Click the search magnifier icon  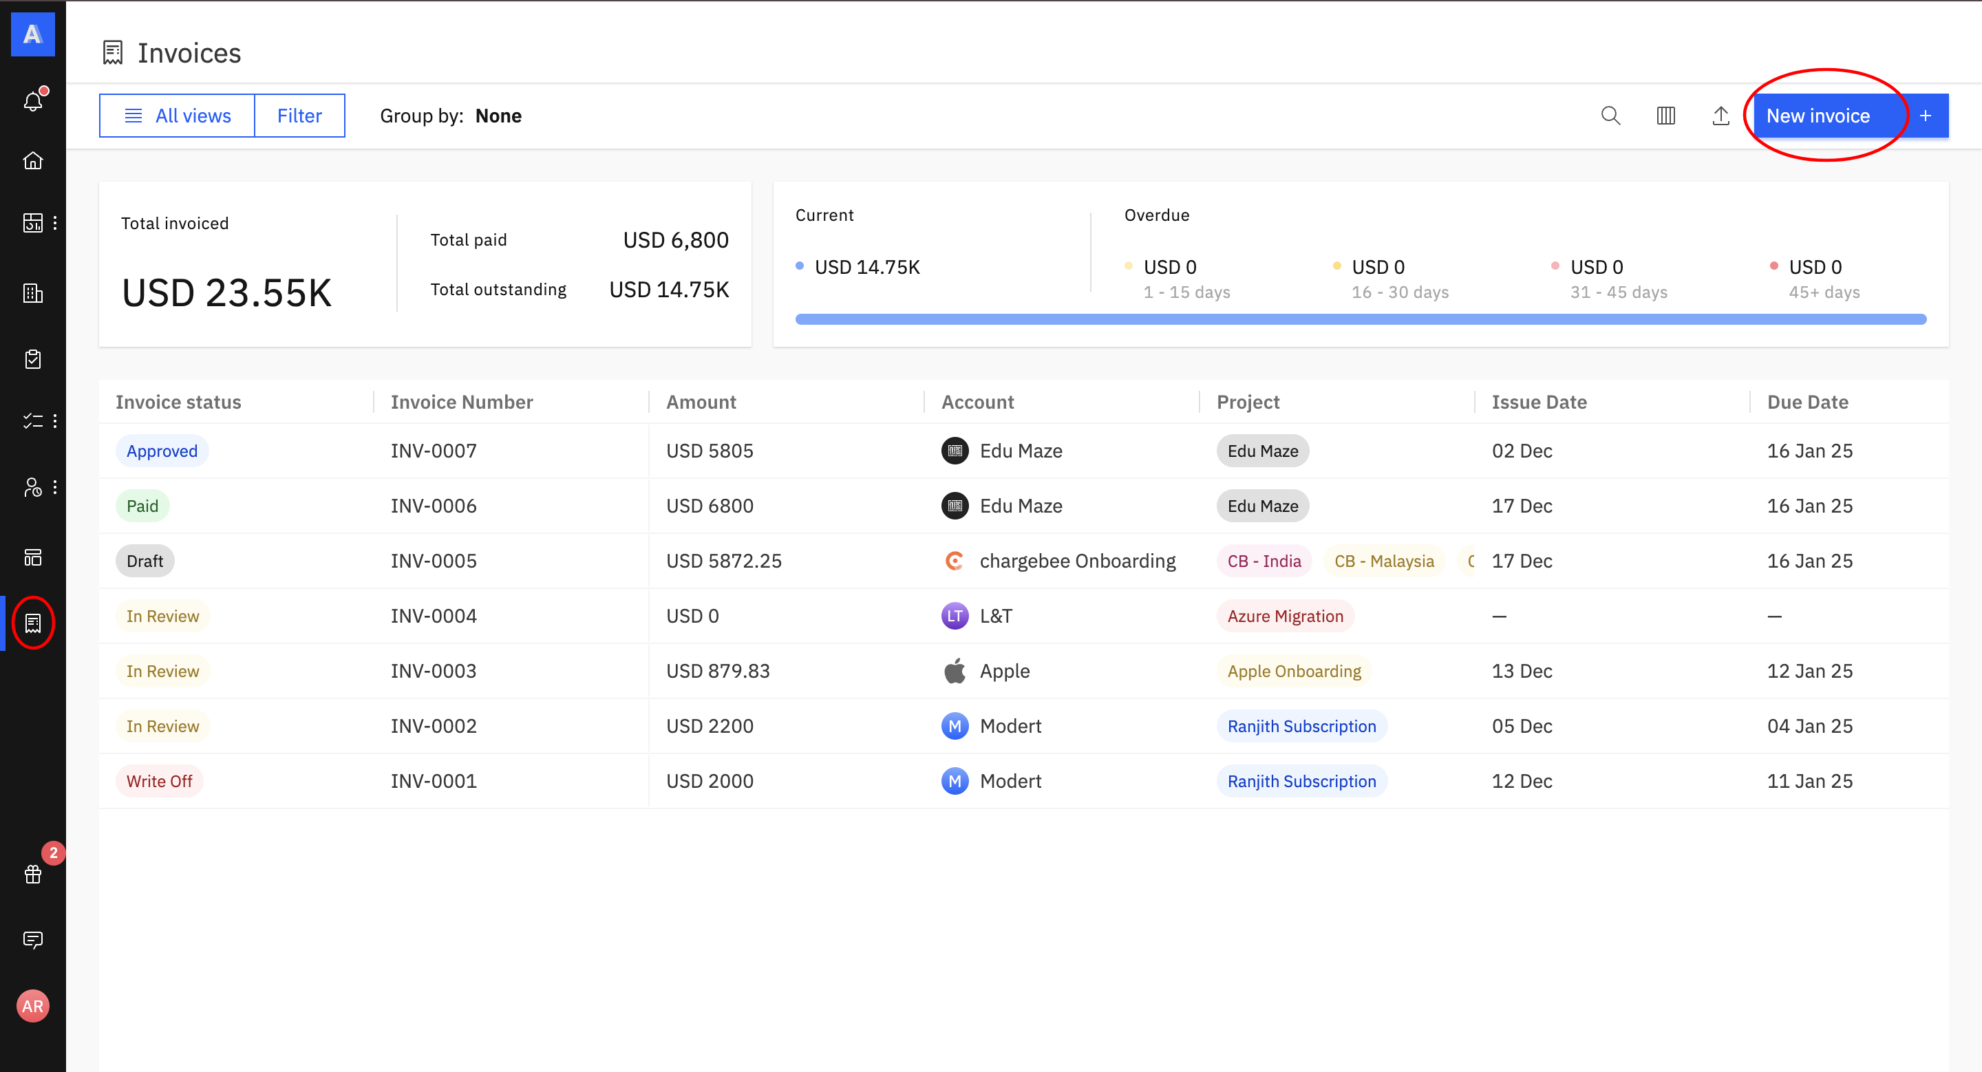click(x=1610, y=116)
